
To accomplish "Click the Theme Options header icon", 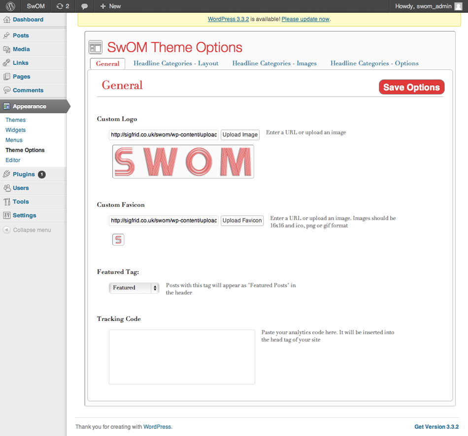I will [96, 47].
